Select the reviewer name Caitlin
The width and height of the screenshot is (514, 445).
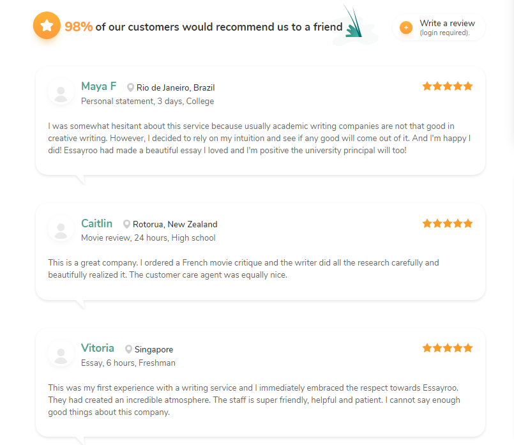pyautogui.click(x=96, y=223)
